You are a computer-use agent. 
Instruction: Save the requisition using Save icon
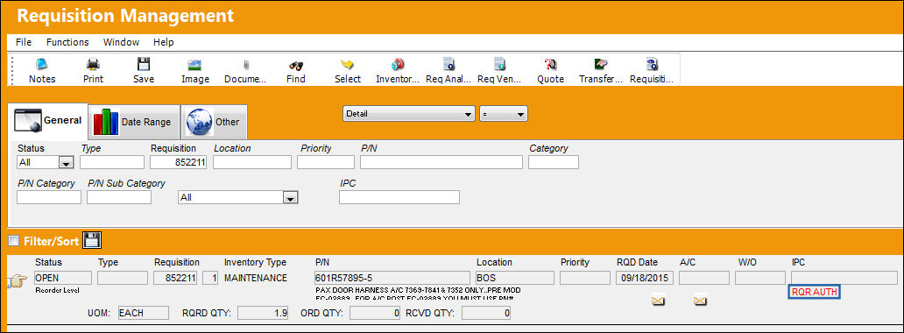click(144, 71)
